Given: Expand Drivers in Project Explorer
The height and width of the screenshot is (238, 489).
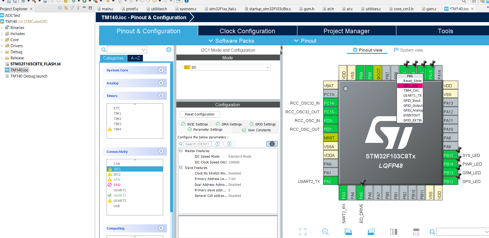Looking at the screenshot, I should pyautogui.click(x=2, y=46).
